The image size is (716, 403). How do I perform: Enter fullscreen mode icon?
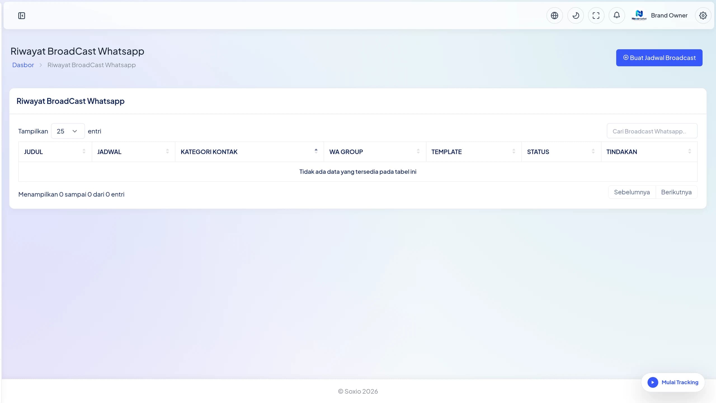click(596, 15)
